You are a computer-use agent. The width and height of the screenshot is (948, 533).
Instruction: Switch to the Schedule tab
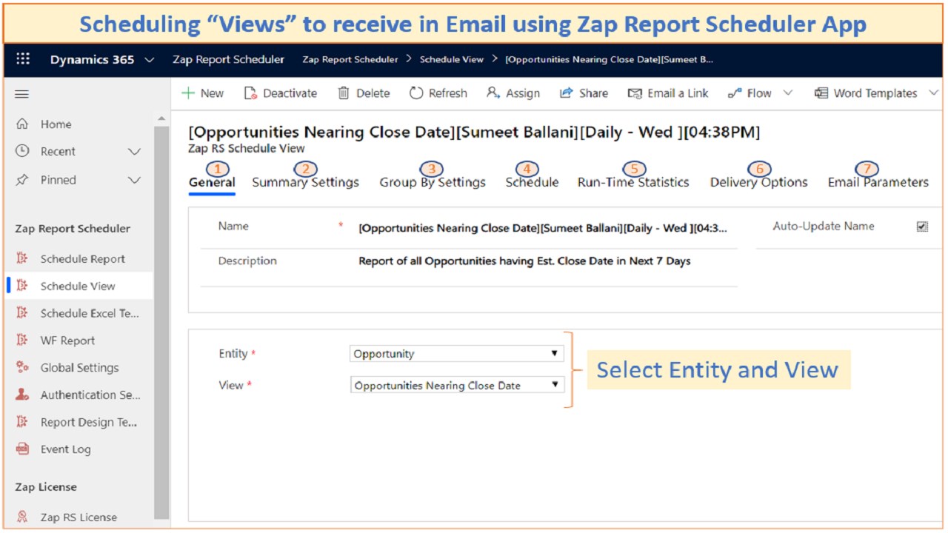[532, 182]
